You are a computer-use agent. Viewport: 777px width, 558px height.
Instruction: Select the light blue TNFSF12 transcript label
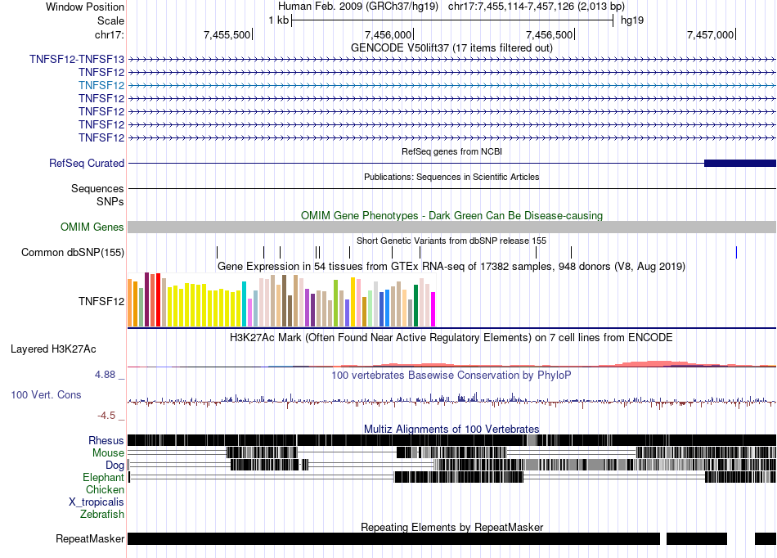101,85
